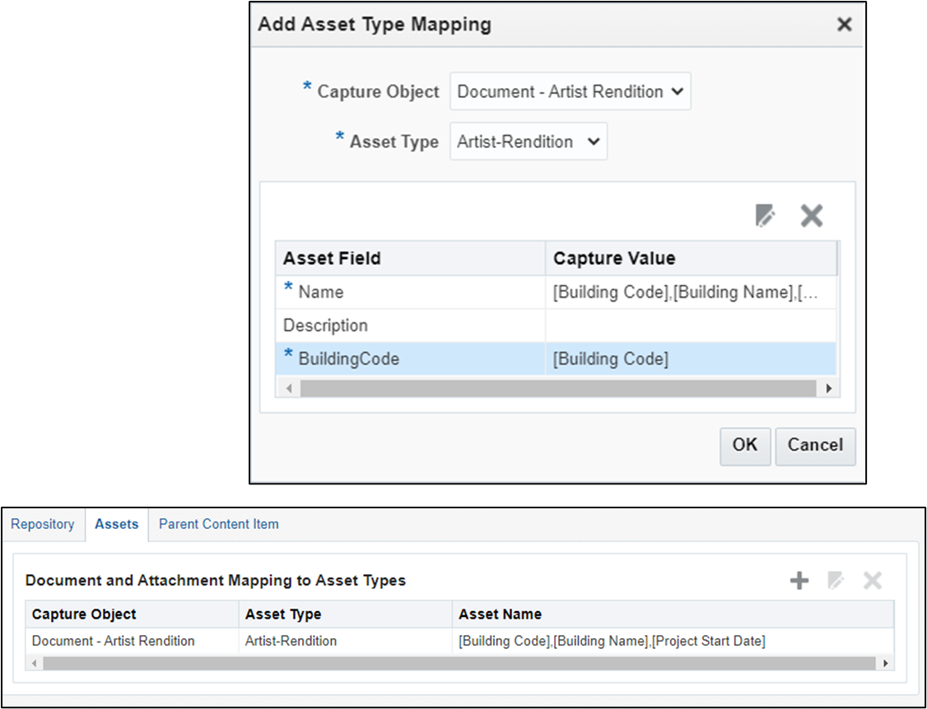Click the delete X icon above the asset field table
Image resolution: width=927 pixels, height=709 pixels.
[x=811, y=215]
